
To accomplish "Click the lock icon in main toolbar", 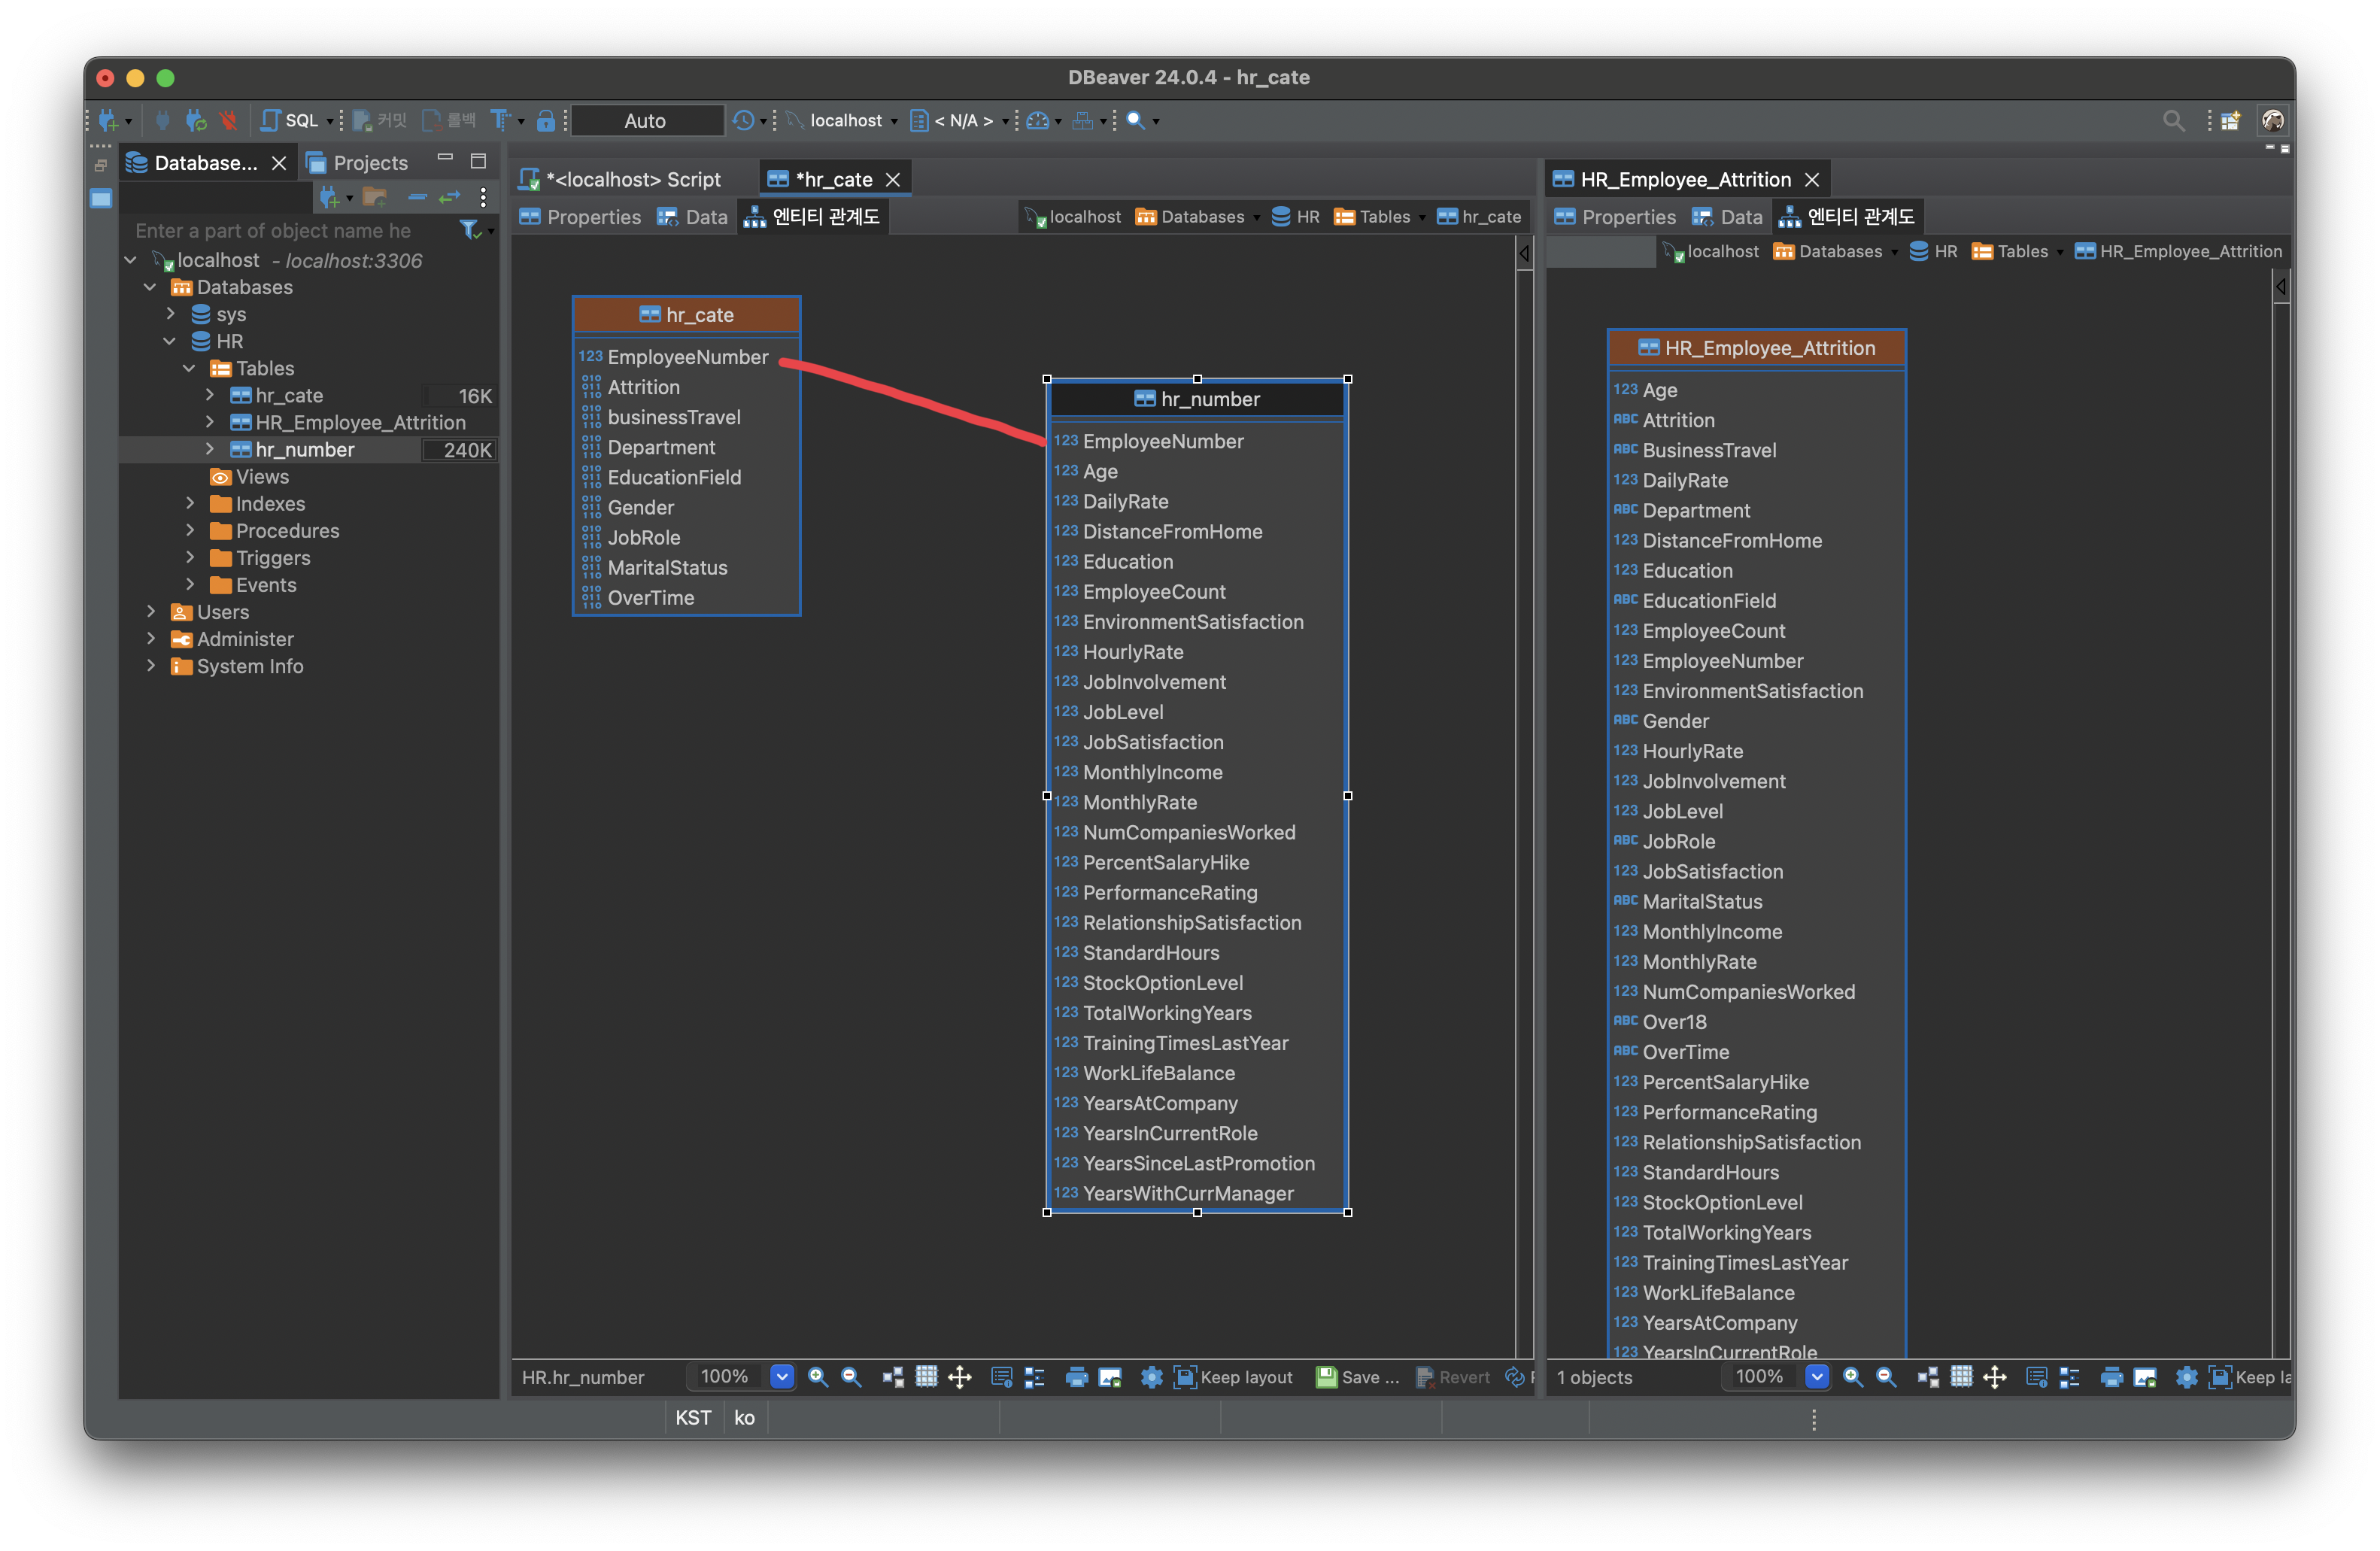I will tap(545, 121).
